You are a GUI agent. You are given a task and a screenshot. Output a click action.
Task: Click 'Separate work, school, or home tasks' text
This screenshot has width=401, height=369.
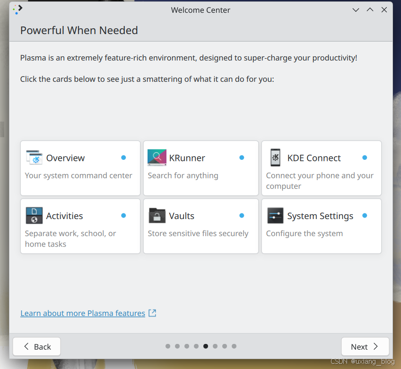point(70,238)
